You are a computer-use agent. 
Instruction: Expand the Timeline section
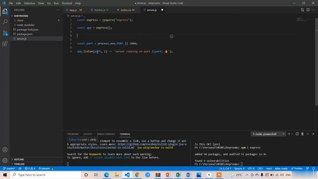(x=37, y=164)
